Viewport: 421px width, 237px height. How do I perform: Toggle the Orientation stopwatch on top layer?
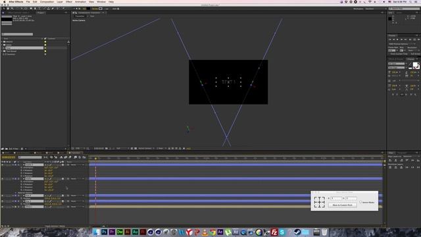(x=21, y=168)
